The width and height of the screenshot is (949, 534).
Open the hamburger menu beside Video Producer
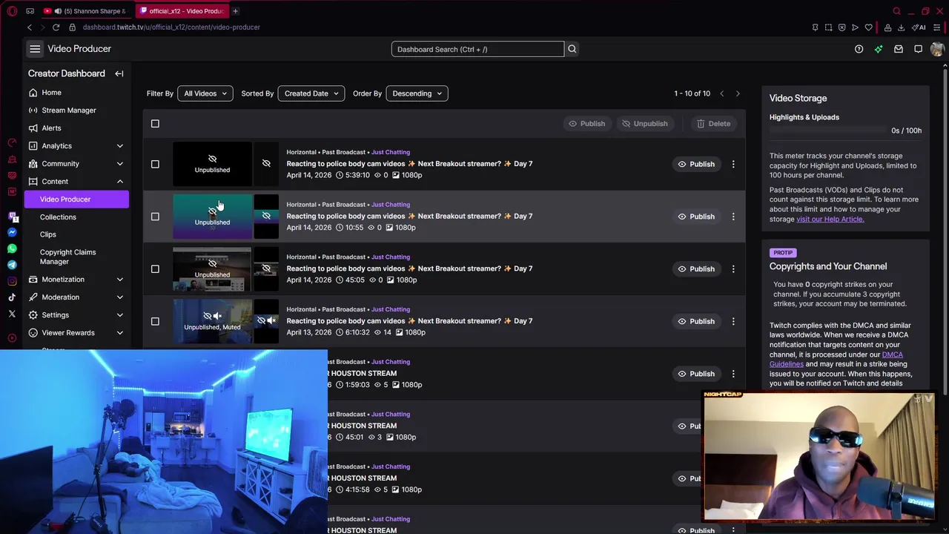35,49
